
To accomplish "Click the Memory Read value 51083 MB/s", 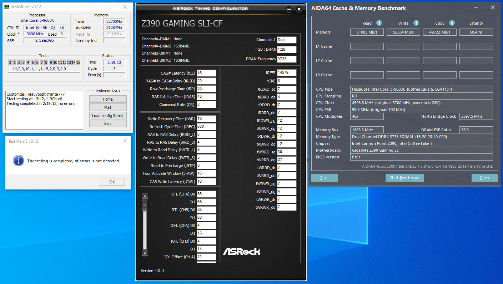I will pos(367,32).
